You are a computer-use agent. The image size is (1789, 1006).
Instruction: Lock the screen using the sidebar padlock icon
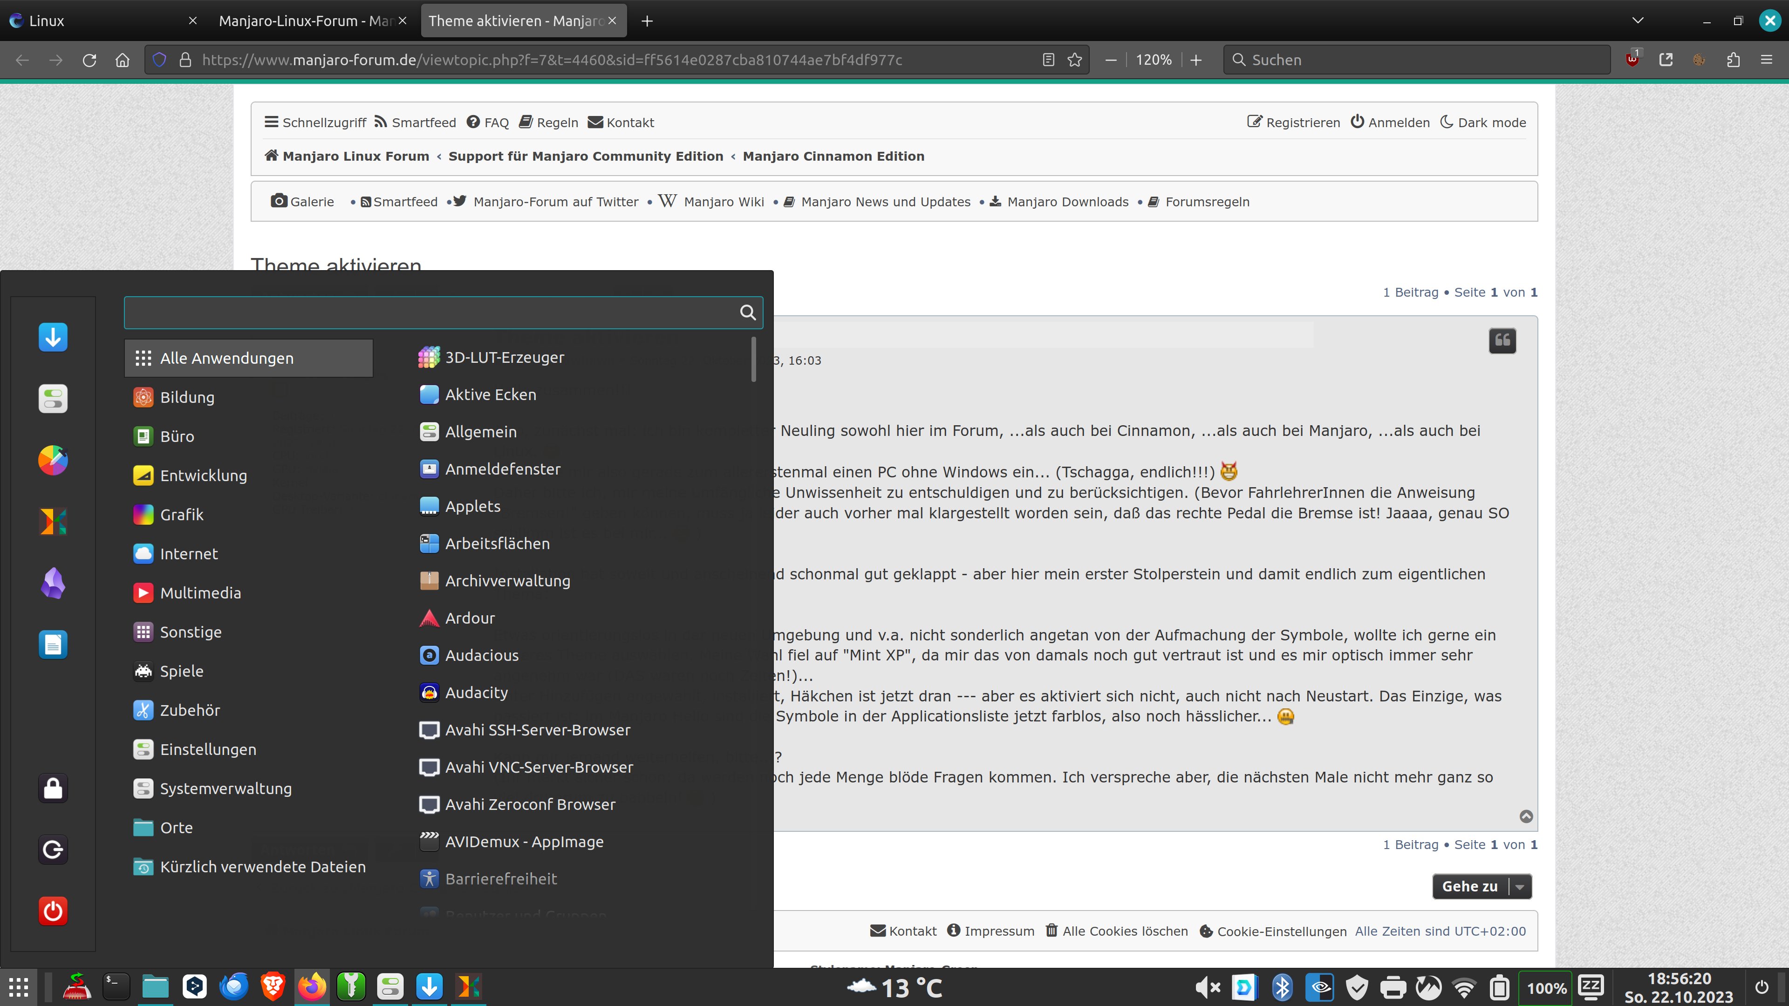pos(53,788)
